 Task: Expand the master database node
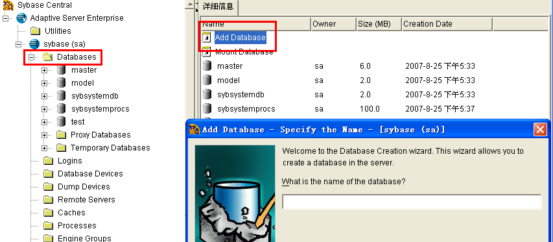(44, 70)
